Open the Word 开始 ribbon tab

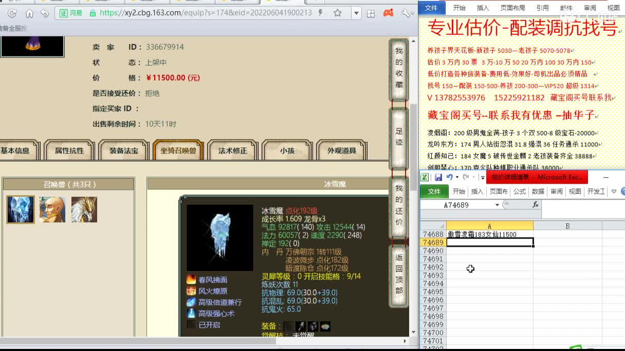[x=459, y=8]
